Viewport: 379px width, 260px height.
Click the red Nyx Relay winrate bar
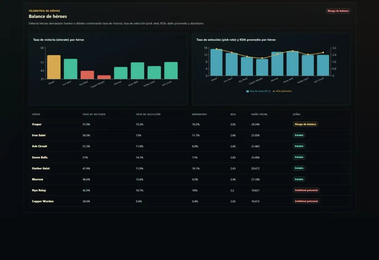(x=87, y=75)
